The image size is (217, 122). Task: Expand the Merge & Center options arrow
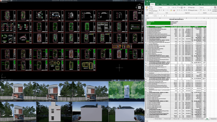point(198,10)
